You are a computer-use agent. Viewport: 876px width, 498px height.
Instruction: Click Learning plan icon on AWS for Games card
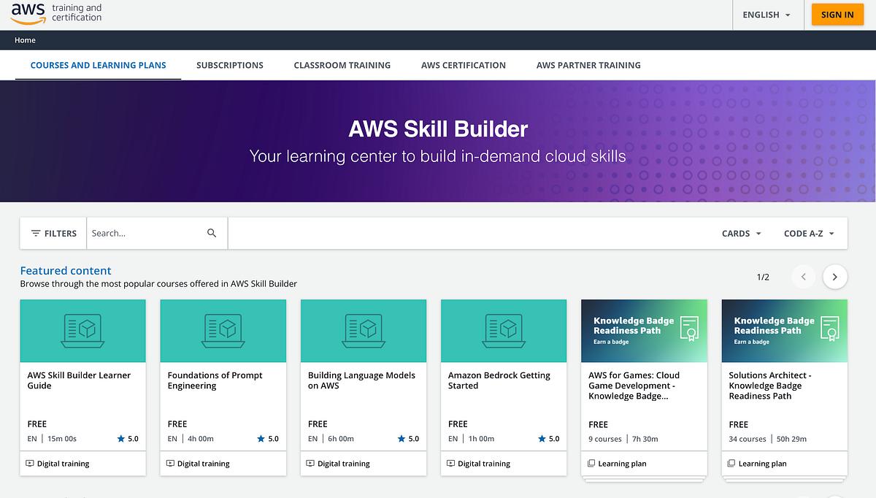(x=591, y=463)
